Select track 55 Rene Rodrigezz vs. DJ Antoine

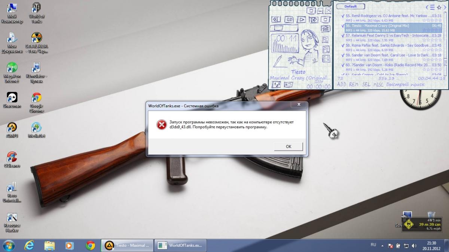click(394, 18)
